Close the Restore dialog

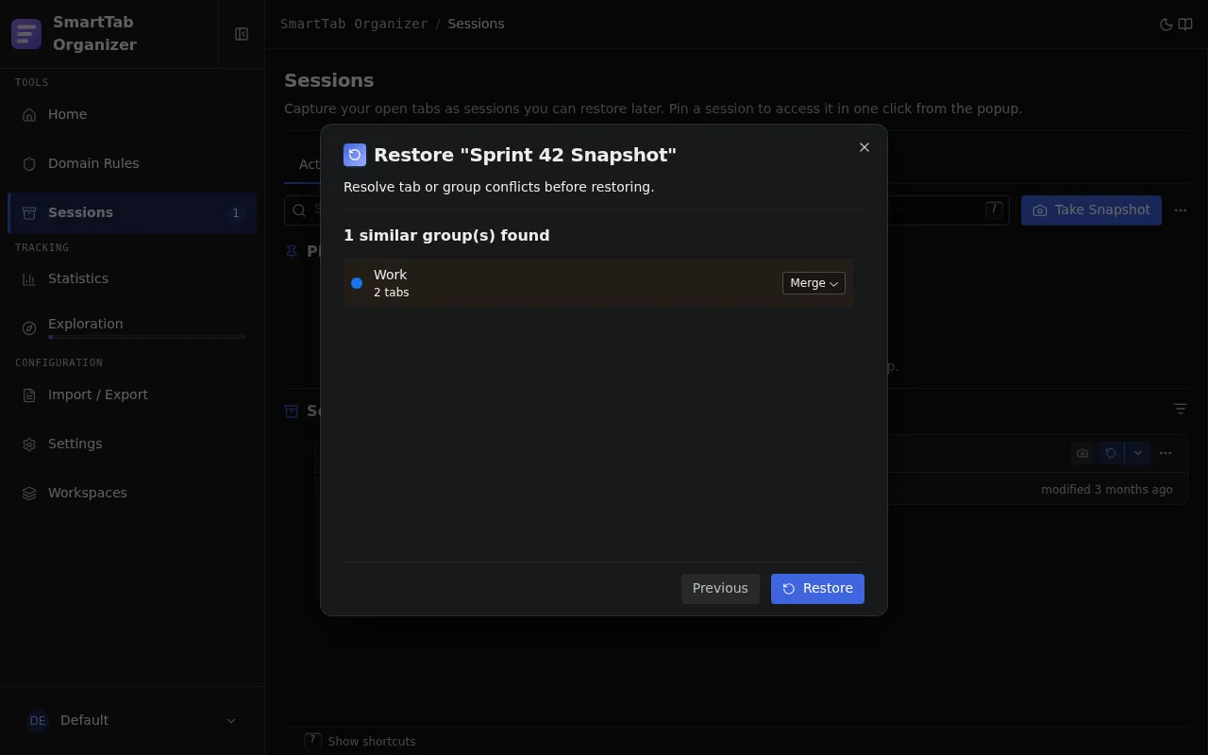pyautogui.click(x=864, y=147)
